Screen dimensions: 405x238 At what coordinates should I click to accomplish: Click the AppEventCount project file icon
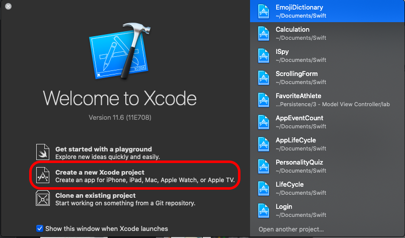coord(264,122)
